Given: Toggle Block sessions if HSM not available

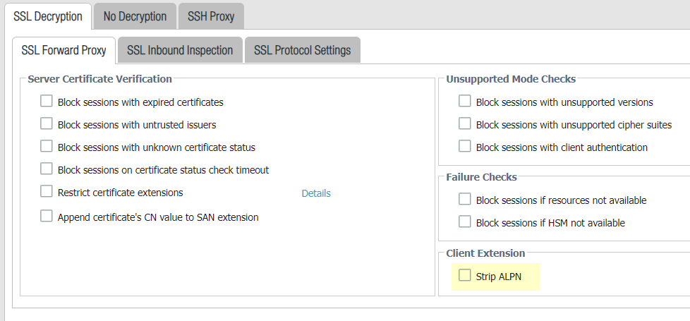Looking at the screenshot, I should coord(465,222).
